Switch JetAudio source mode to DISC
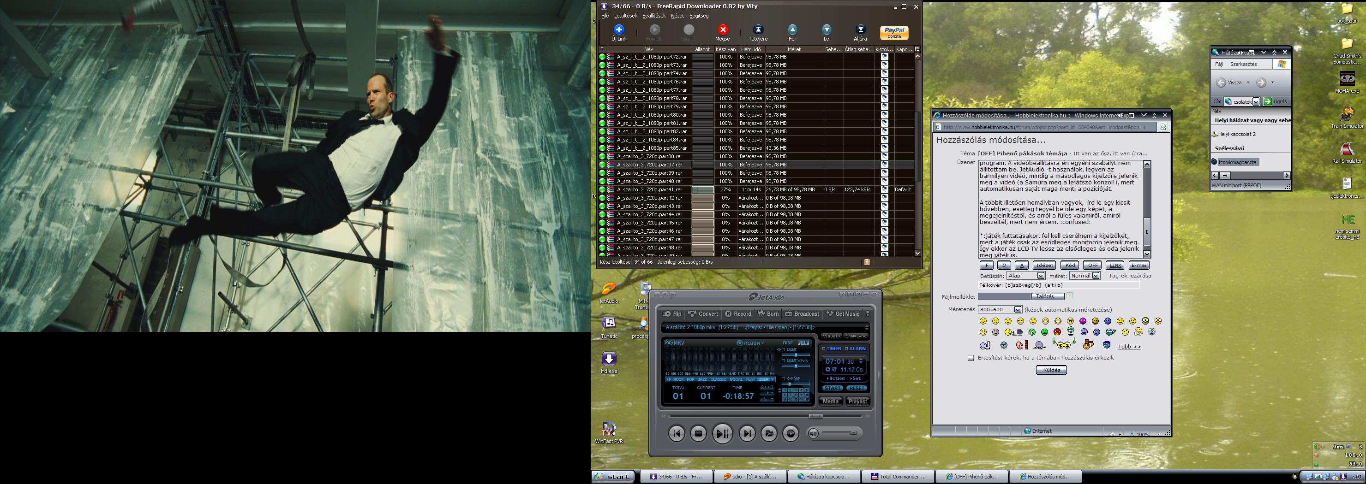Screen dimensions: 1366x484 (x=788, y=342)
